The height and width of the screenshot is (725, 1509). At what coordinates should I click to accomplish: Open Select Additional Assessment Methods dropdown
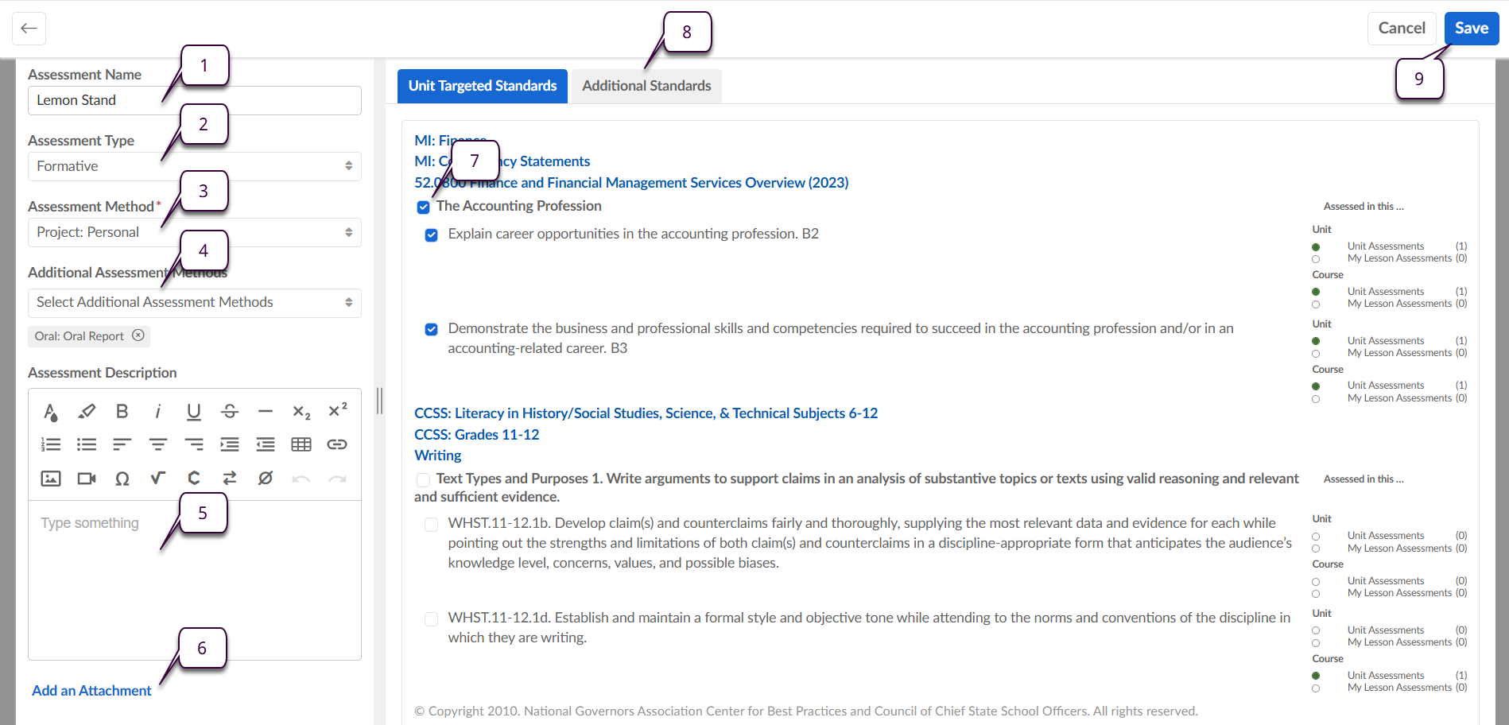click(x=195, y=302)
